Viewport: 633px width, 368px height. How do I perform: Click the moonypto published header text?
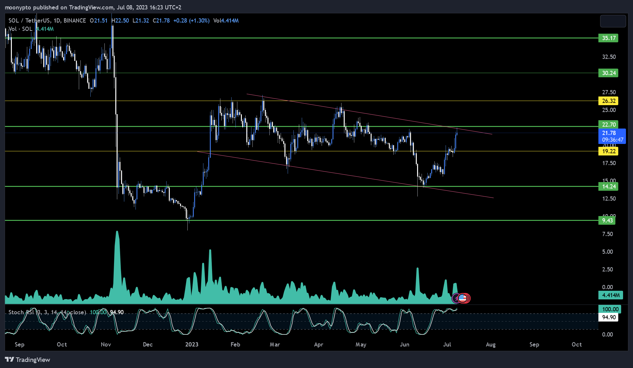[x=93, y=7]
